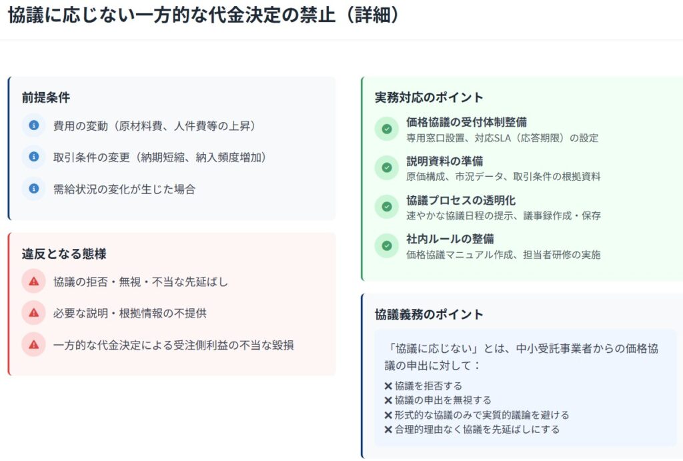Image resolution: width=683 pixels, height=461 pixels.
Task: Click green check icon beside 社内ルールの整備
Action: pos(386,246)
